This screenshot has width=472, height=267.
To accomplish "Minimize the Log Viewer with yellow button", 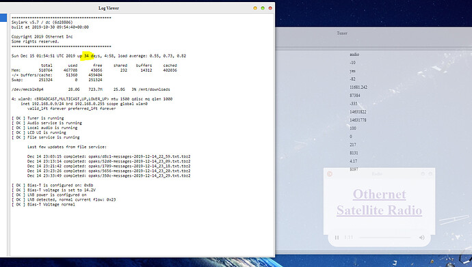I will [255, 8].
